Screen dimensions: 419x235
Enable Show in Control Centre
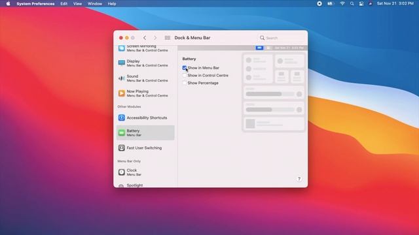(185, 76)
